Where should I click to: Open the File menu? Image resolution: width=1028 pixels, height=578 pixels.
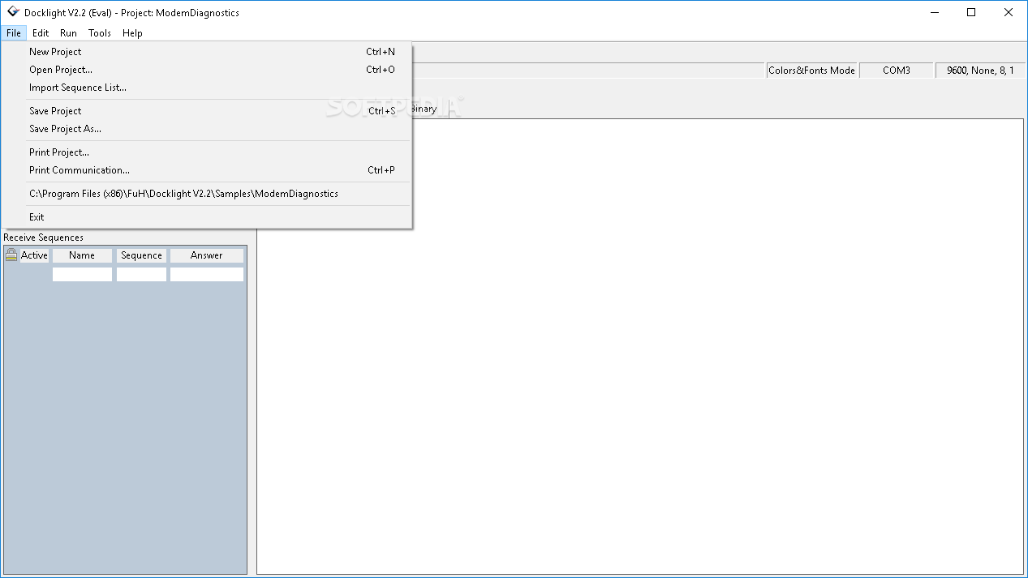(x=14, y=33)
